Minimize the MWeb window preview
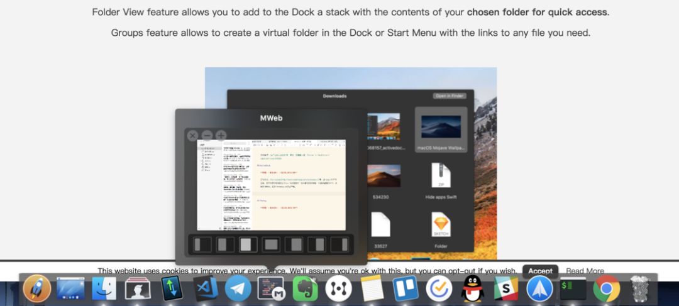Screen dimensions: 679x306 [207, 136]
